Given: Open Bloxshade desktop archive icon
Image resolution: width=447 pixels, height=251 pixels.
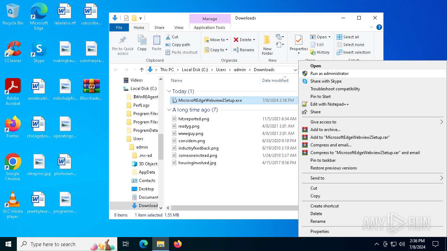Looking at the screenshot, I should [x=91, y=90].
